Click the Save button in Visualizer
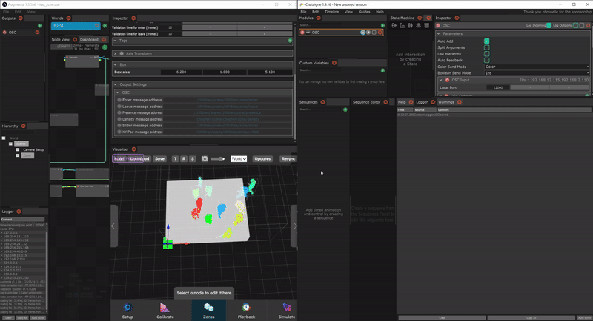The image size is (593, 321). (159, 158)
